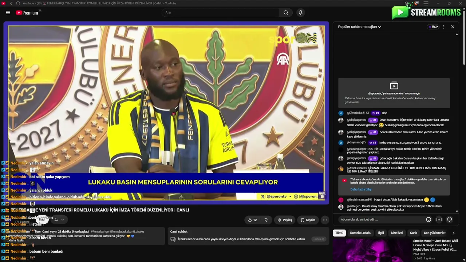This screenshot has height=262, width=466.
Task: Open the 2AM TUNE channel name
Action: pos(419,254)
